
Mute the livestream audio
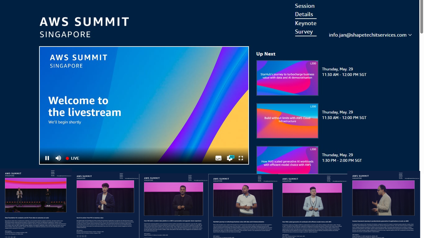(x=58, y=158)
